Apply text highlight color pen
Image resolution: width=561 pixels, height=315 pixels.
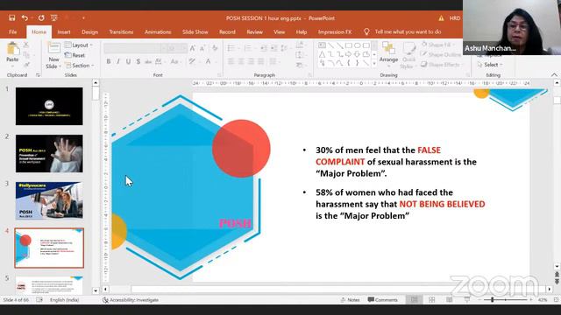tap(193, 61)
